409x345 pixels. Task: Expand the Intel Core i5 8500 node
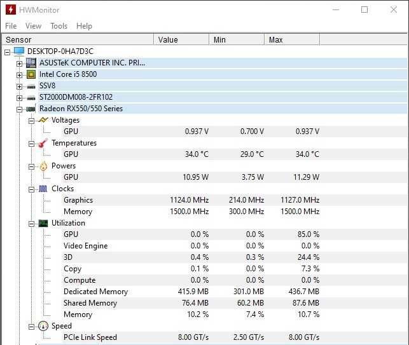click(x=19, y=76)
